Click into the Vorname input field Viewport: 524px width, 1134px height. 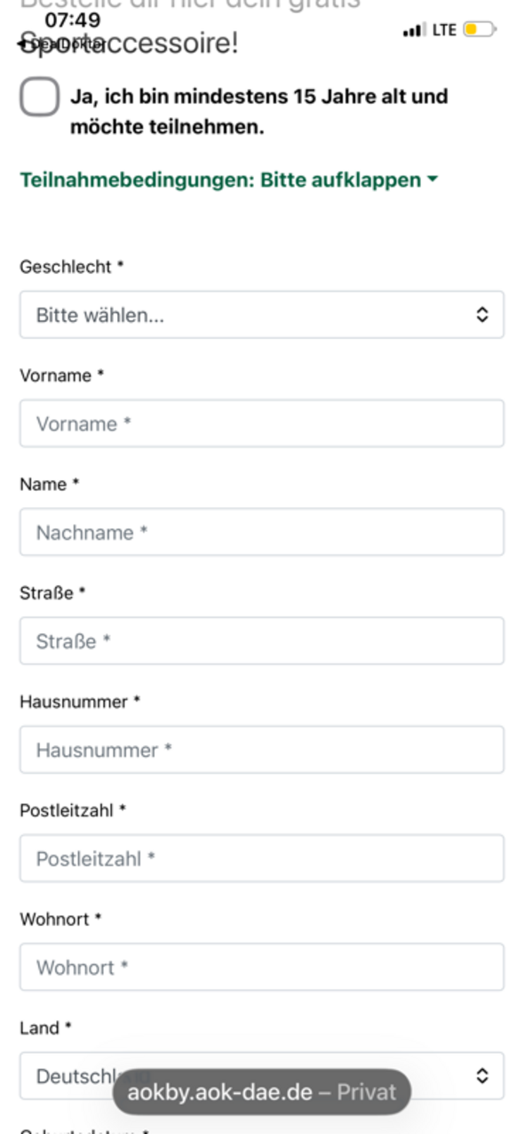(262, 423)
